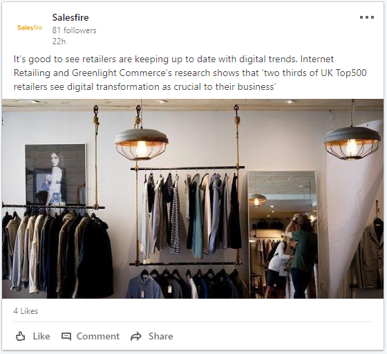Image resolution: width=387 pixels, height=354 pixels.
Task: Click the post text about digital trends
Action: click(190, 73)
